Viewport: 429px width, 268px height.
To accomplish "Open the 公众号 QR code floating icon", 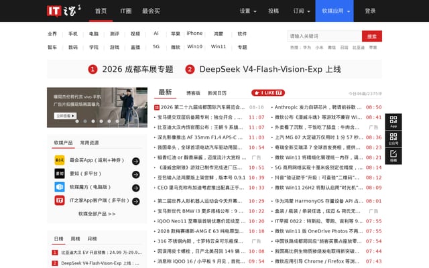I will coord(393,139).
